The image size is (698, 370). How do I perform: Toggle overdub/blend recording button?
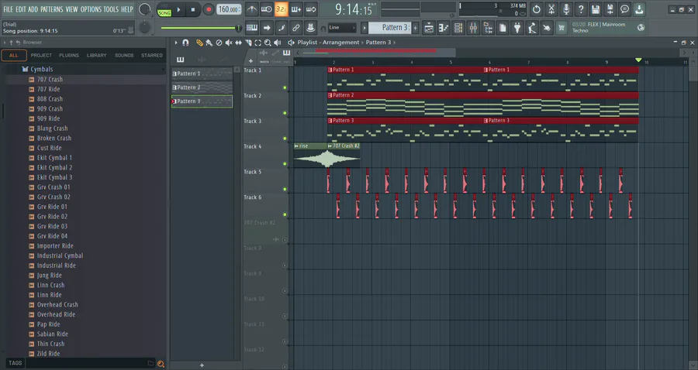pyautogui.click(x=296, y=9)
